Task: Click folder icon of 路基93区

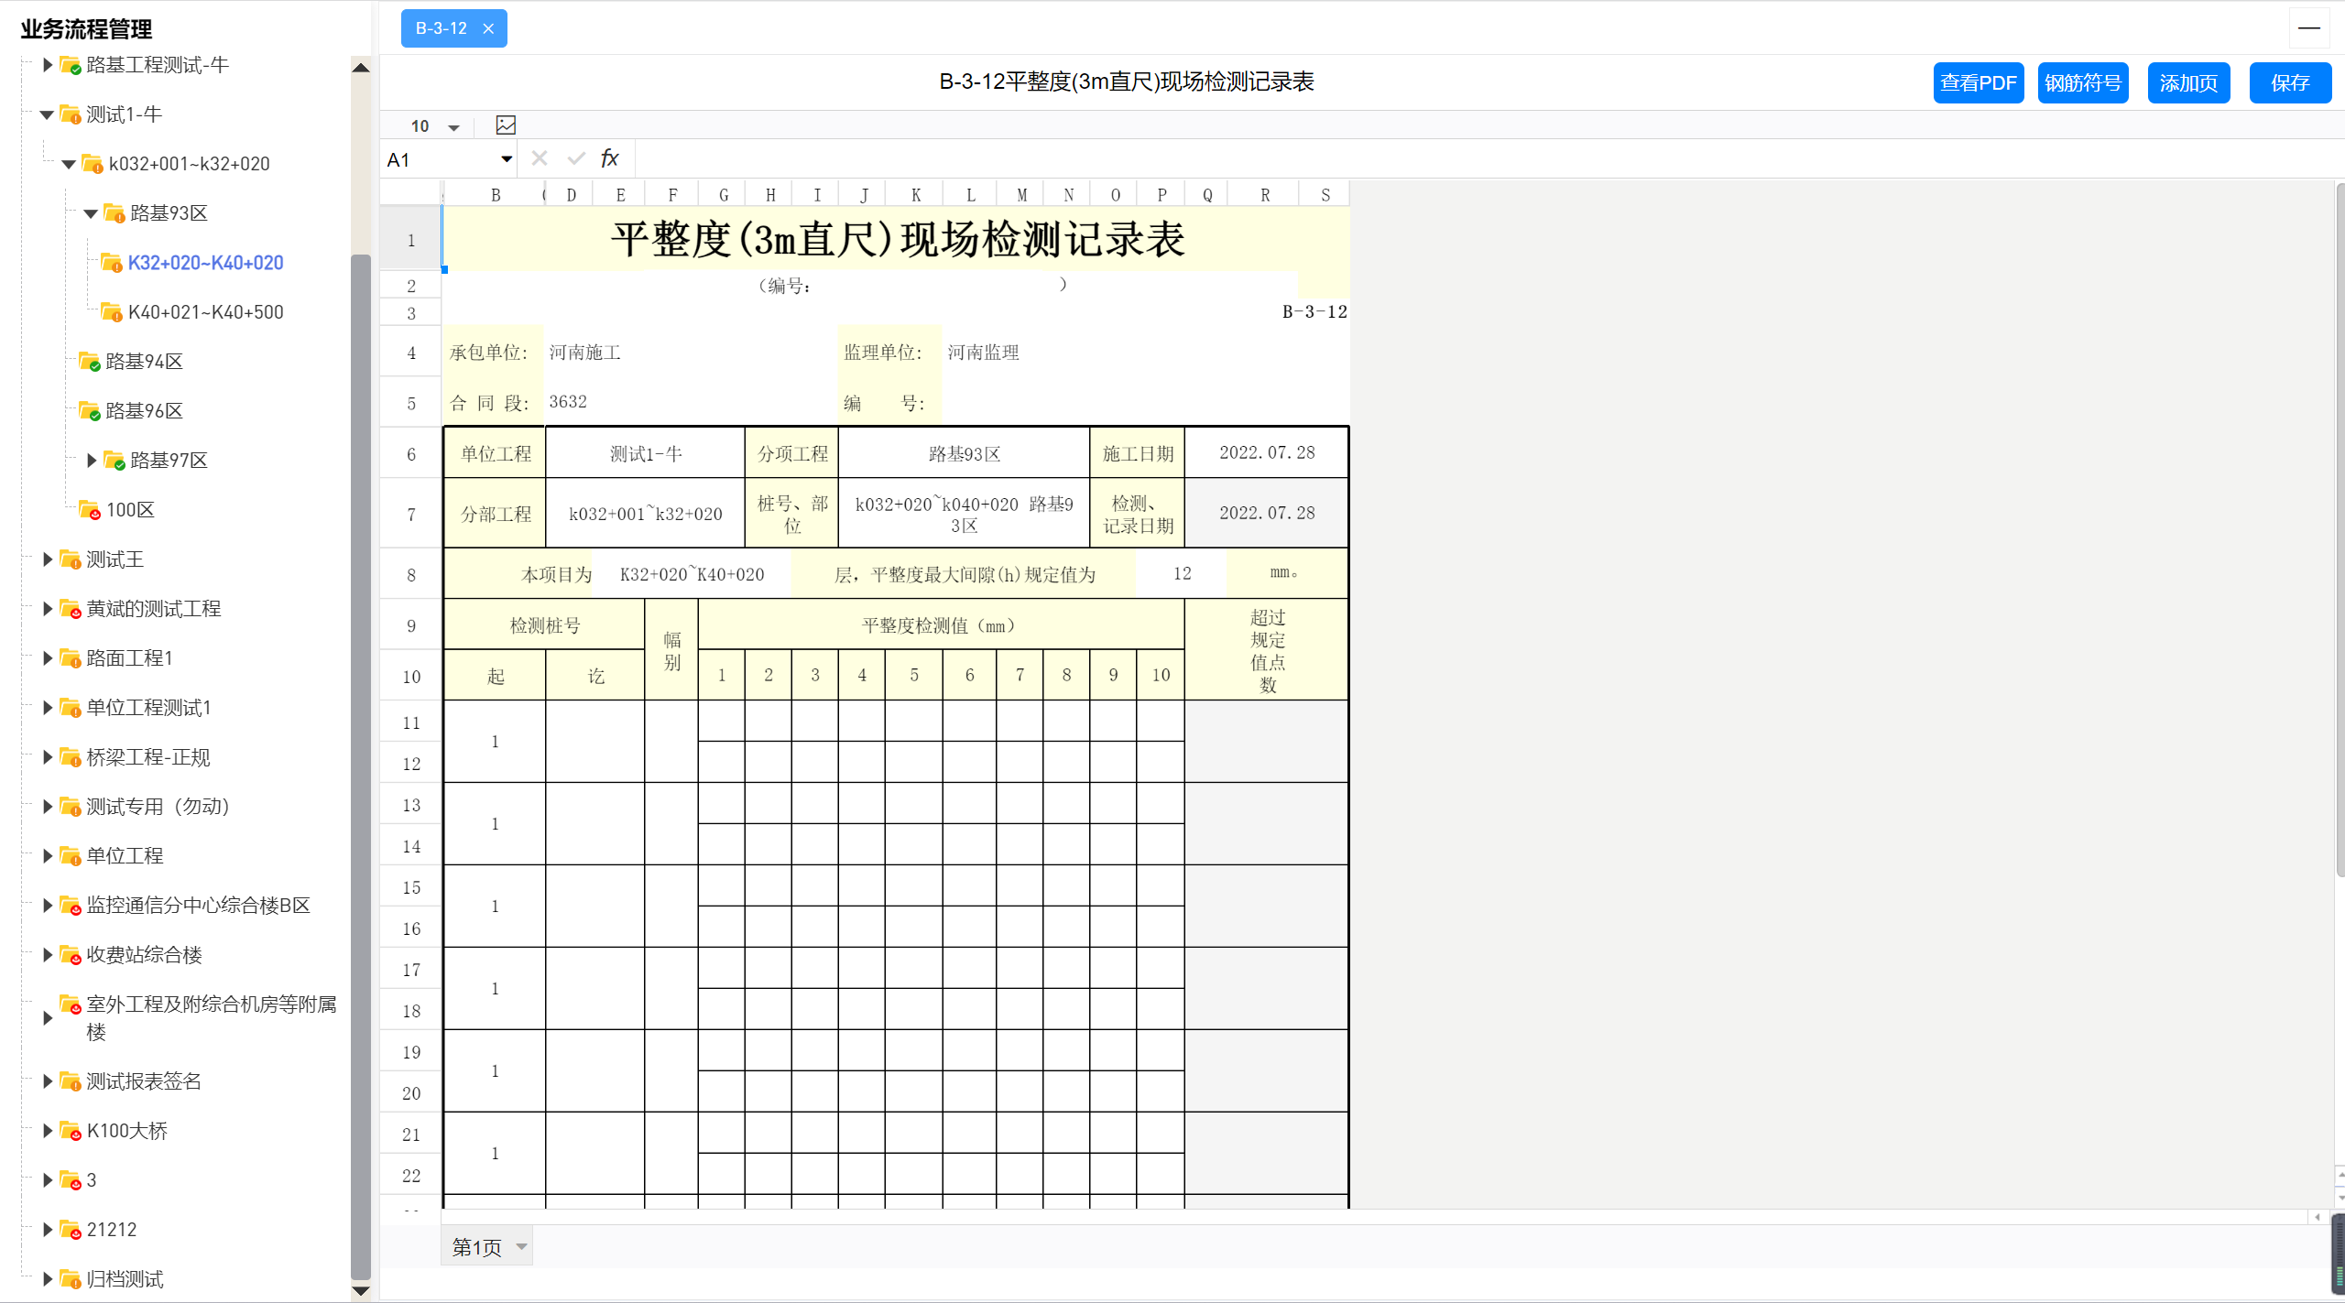Action: (115, 213)
